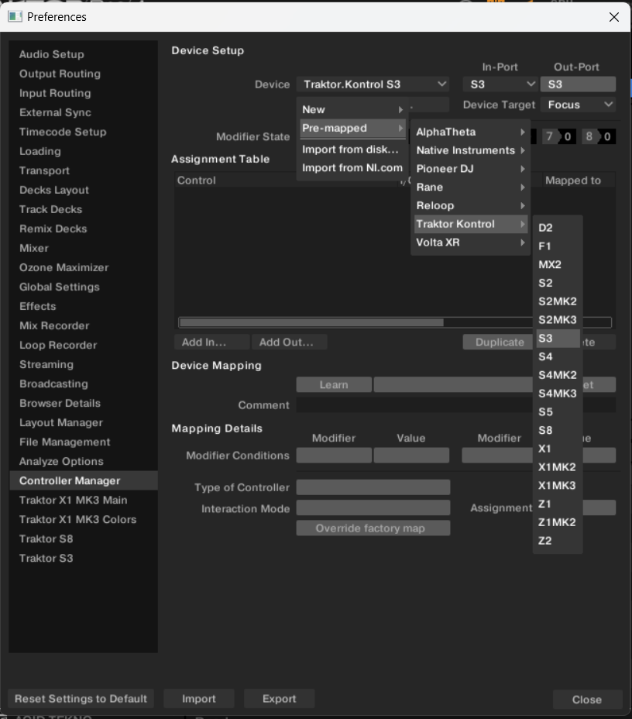The height and width of the screenshot is (719, 632).
Task: Select S2MK3 from the controller list
Action: click(558, 320)
